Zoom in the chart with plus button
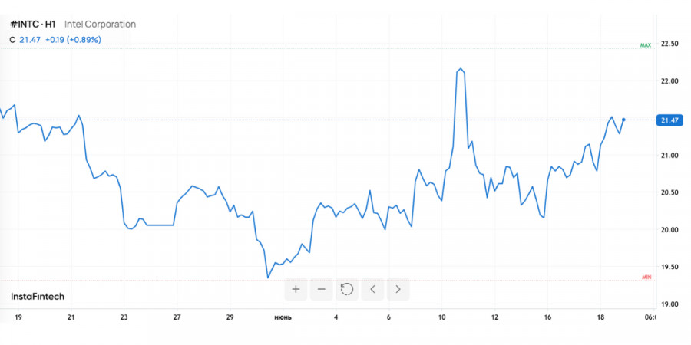This screenshot has height=345, width=691. 296,289
